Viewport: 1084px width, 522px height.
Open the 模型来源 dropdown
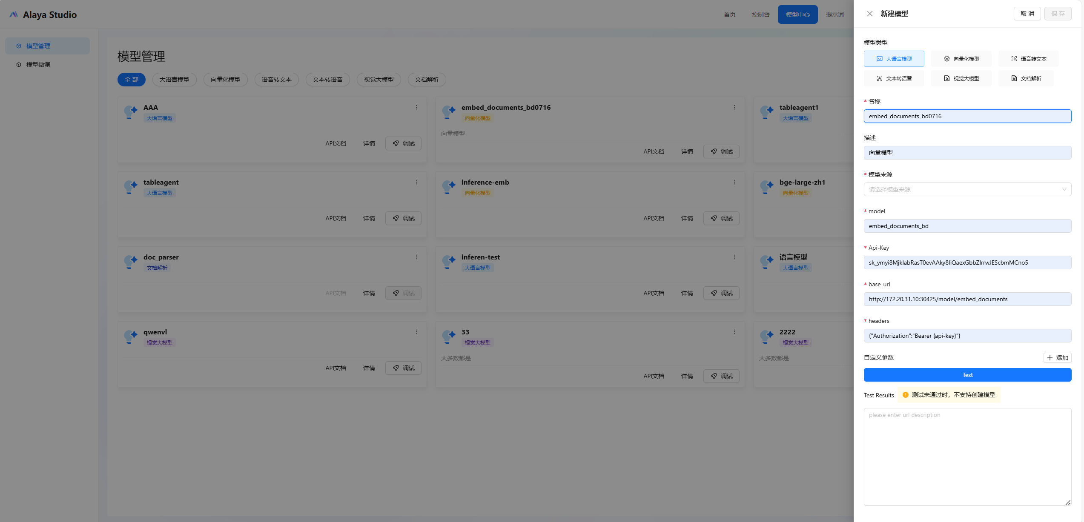(967, 189)
